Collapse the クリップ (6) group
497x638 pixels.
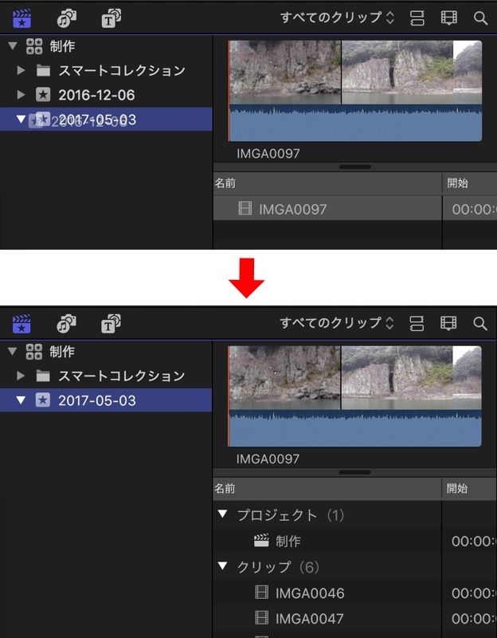point(223,567)
